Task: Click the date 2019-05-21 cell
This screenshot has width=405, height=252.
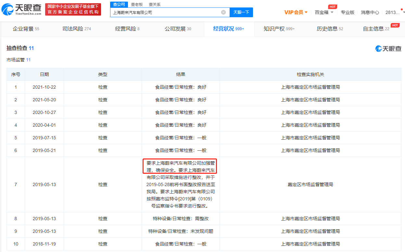Action: (x=44, y=150)
